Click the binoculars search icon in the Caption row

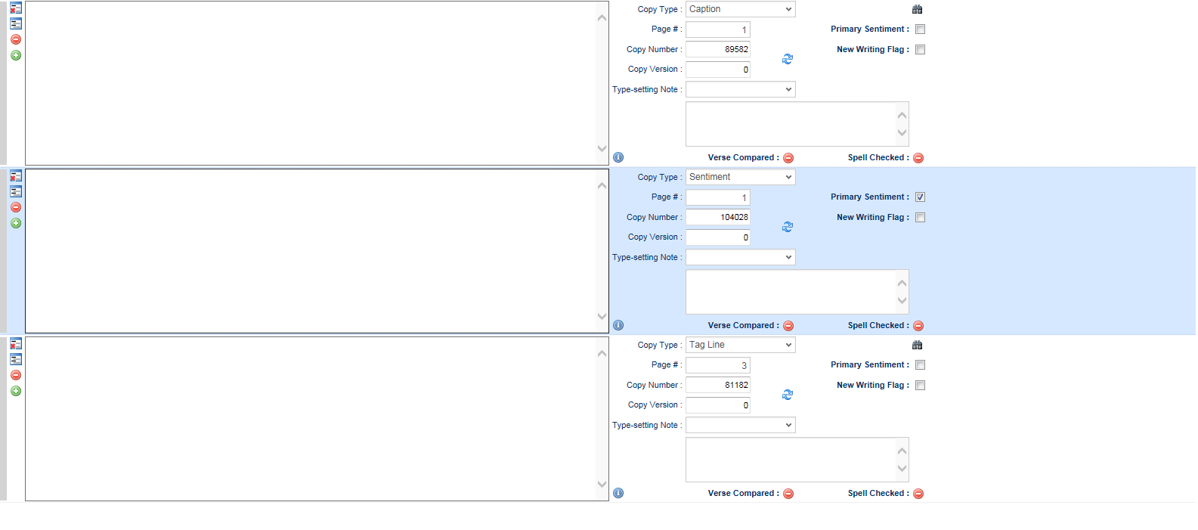point(917,10)
